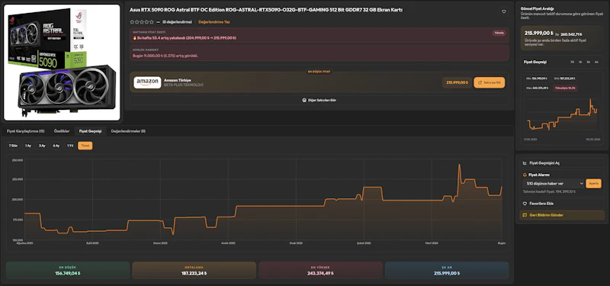Click Geri Bildirim Gönder button
This screenshot has height=286, width=610.
coord(562,215)
